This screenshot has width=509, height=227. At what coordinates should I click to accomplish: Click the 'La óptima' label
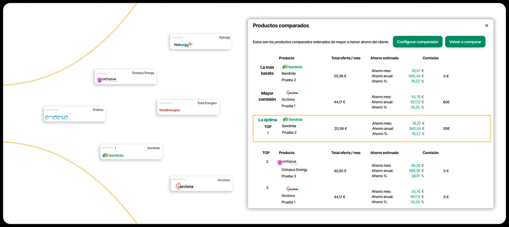click(268, 120)
